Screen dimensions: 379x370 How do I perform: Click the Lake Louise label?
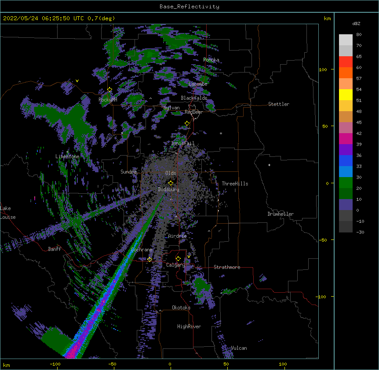[x=8, y=213]
